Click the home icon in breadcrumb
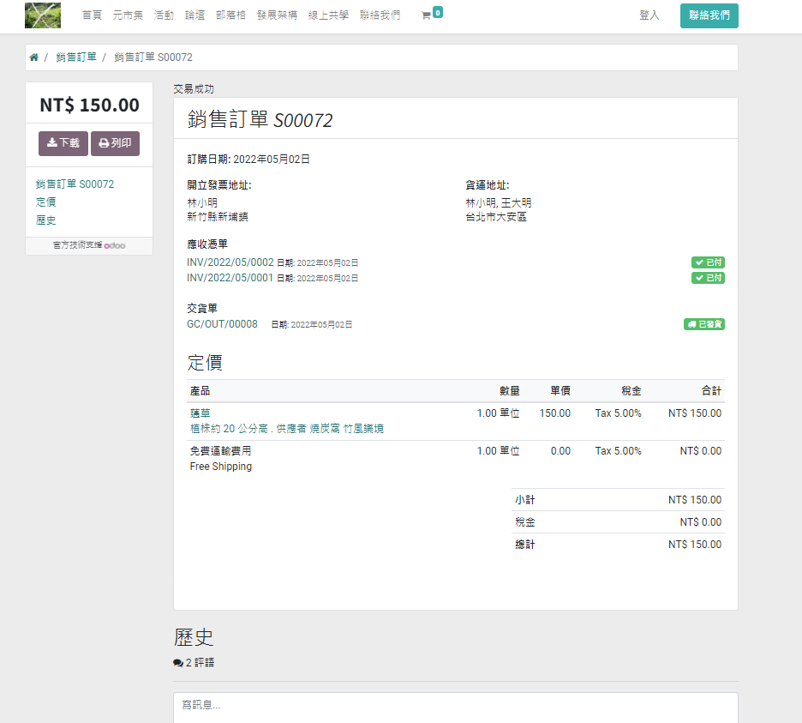 click(34, 57)
